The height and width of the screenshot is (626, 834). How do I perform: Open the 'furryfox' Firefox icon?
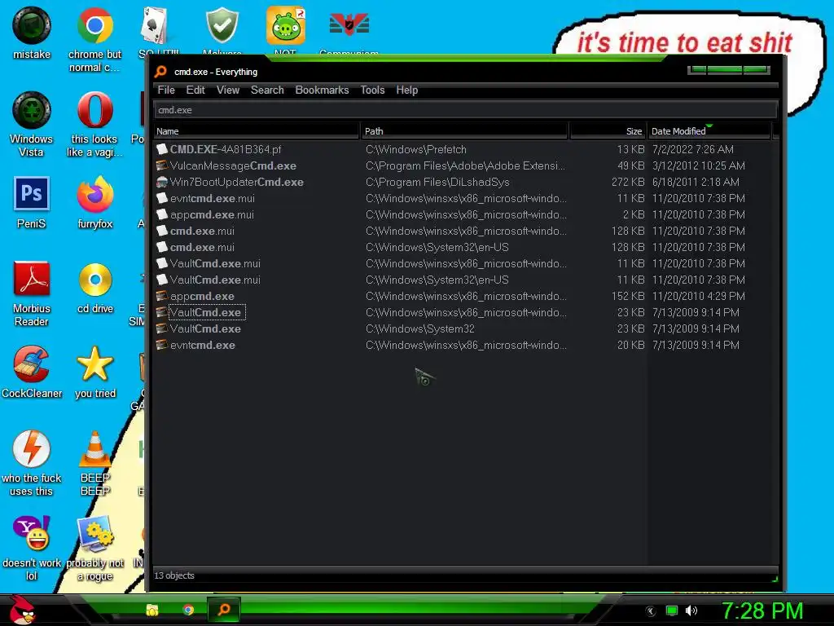point(94,202)
